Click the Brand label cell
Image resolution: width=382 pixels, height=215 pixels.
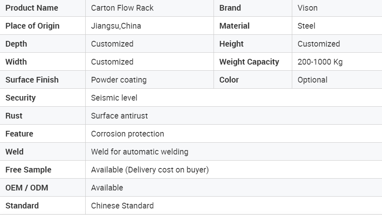252,8
